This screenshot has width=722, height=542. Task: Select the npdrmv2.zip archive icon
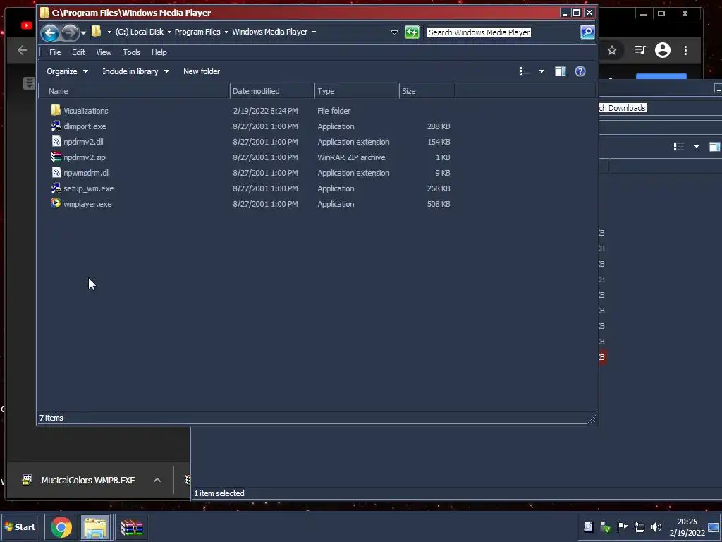(56, 157)
